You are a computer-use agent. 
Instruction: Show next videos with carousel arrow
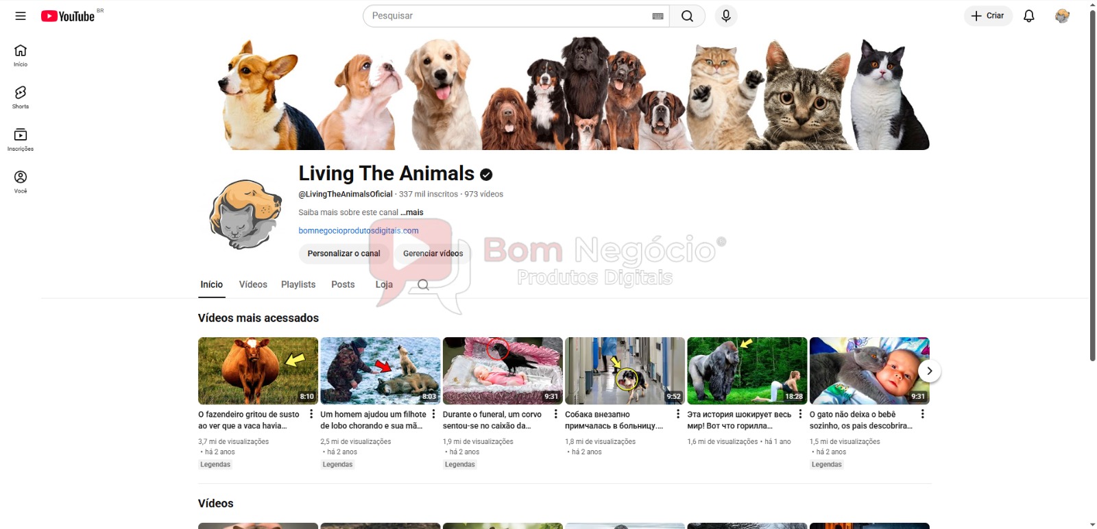click(929, 371)
